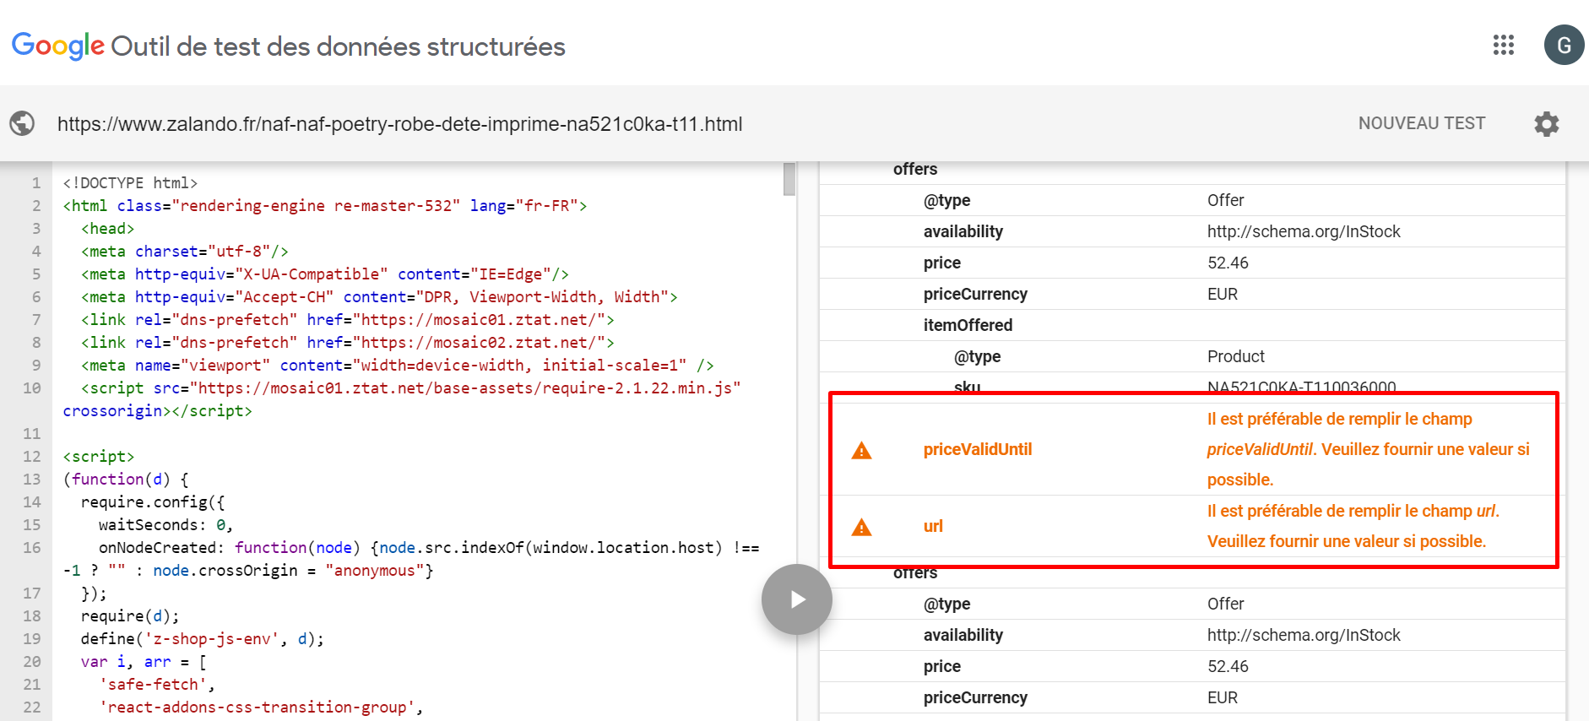Viewport: 1589px width, 721px height.
Task: Select the code editor scrollbar thumb
Action: click(789, 179)
